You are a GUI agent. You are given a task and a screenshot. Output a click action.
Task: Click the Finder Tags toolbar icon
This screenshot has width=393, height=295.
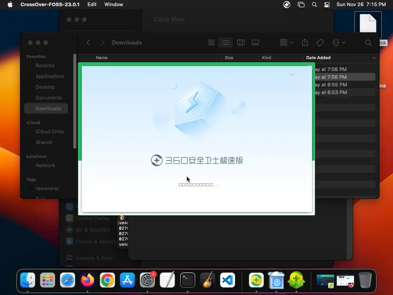[x=320, y=43]
